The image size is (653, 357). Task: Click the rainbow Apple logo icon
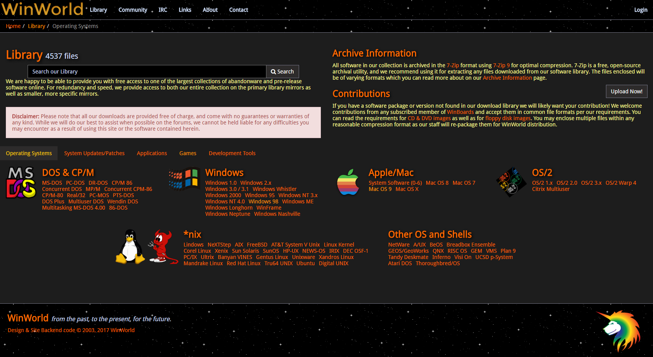coord(348,182)
